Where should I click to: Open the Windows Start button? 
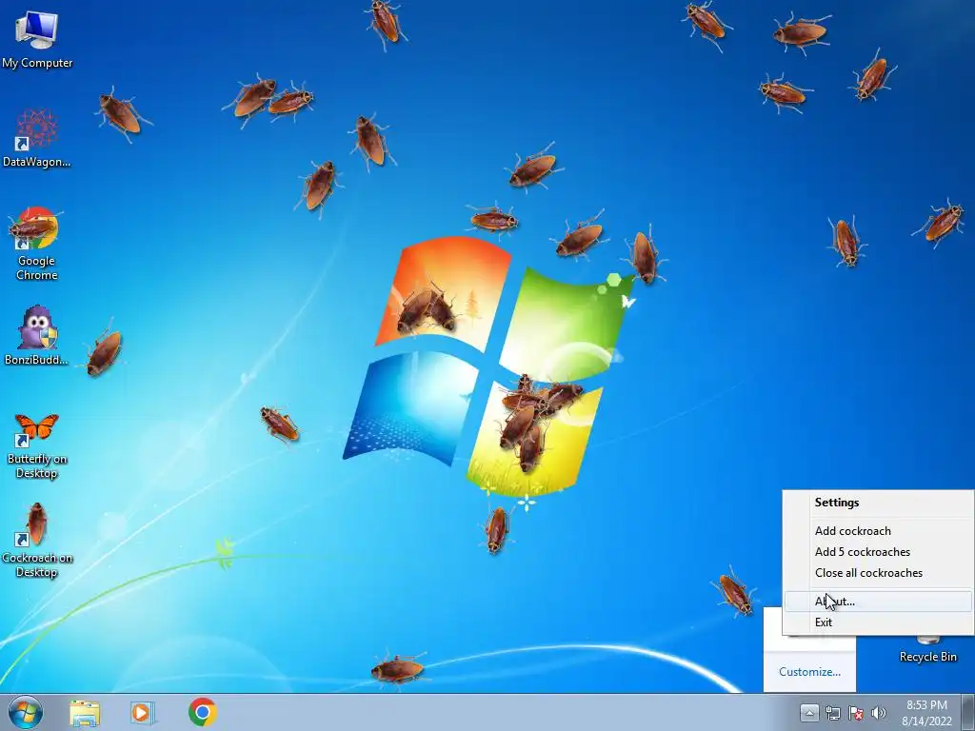(x=26, y=712)
